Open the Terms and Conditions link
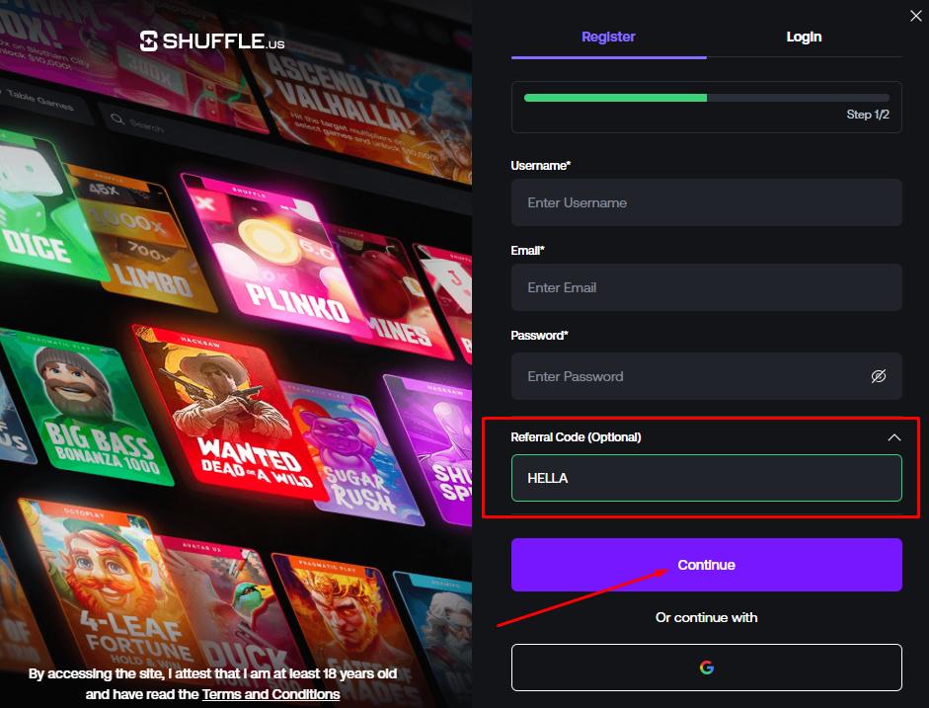The height and width of the screenshot is (708, 929). (x=271, y=694)
